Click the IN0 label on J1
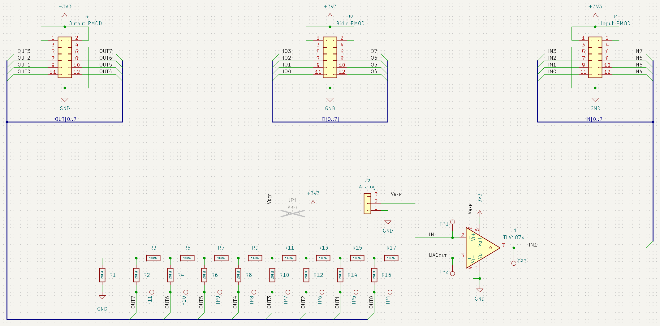This screenshot has width=660, height=326. [552, 71]
